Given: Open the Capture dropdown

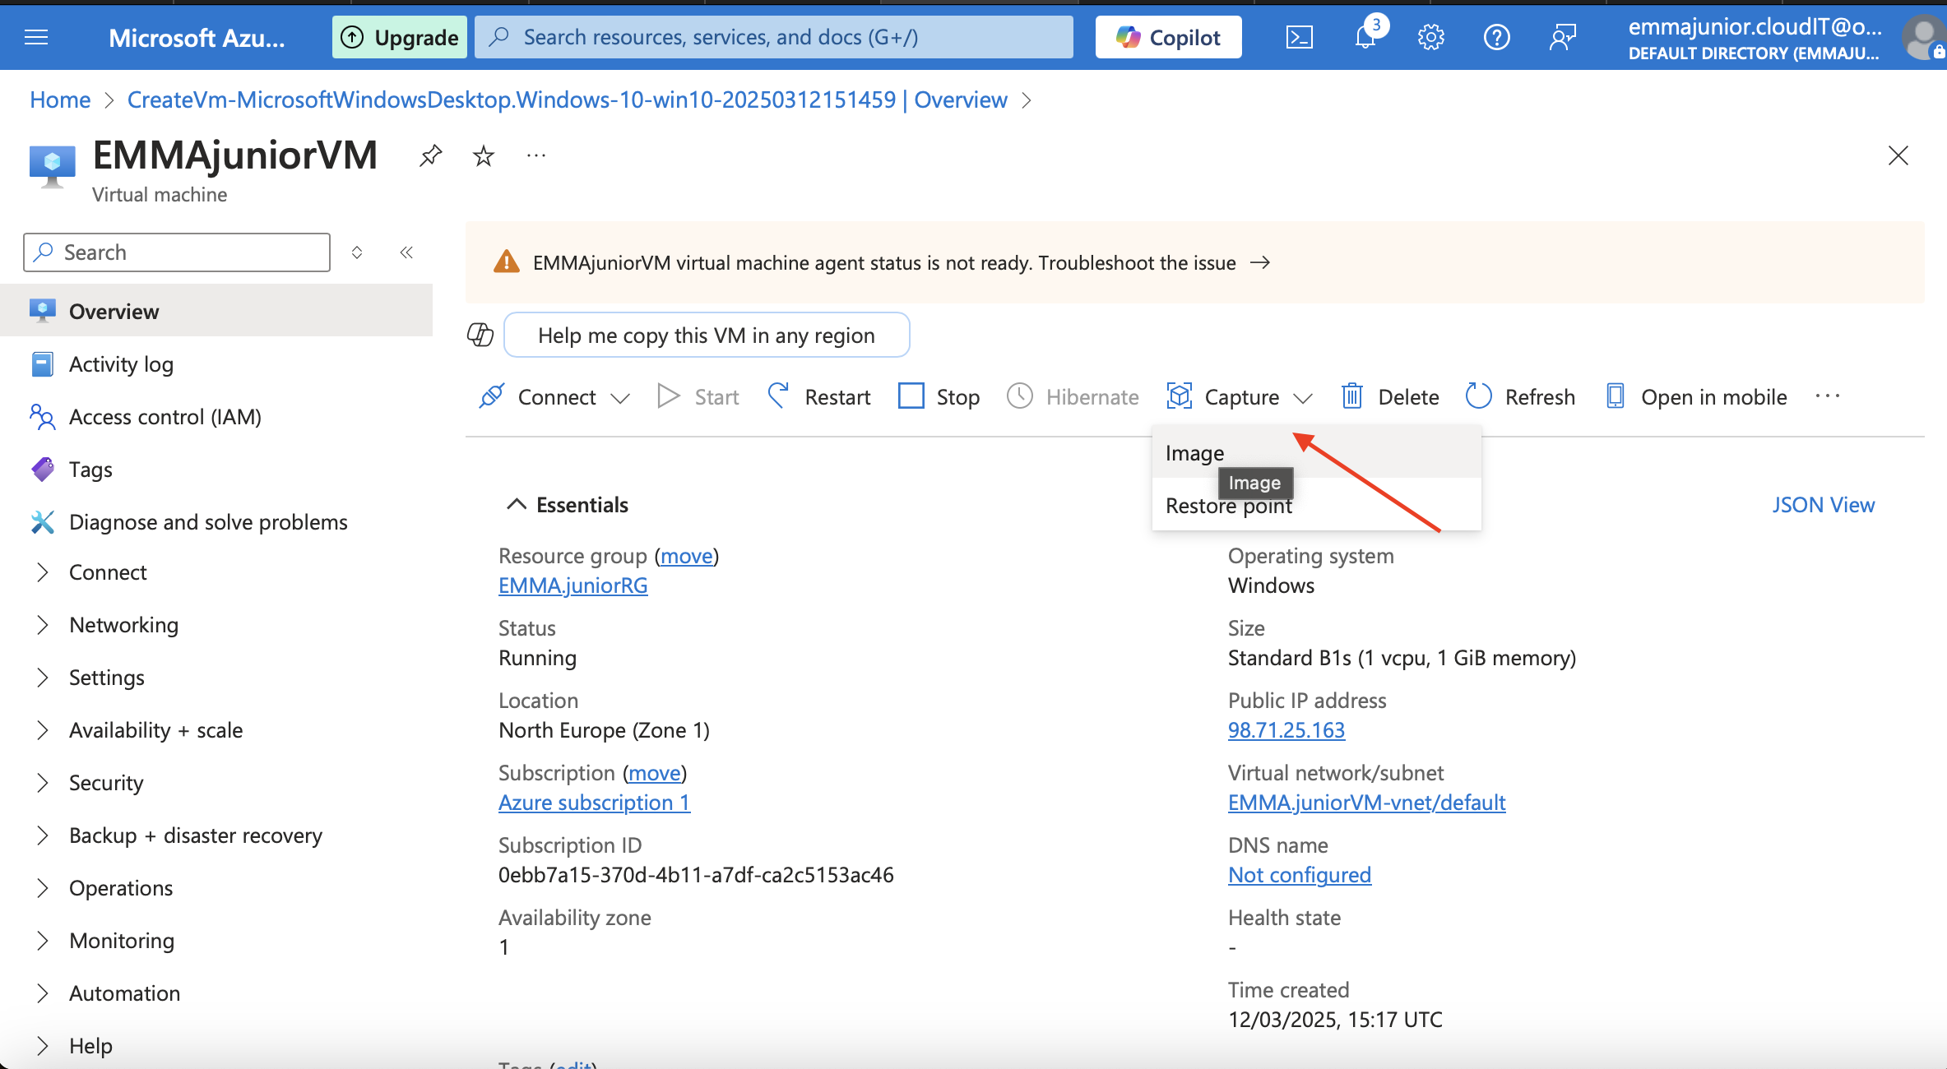Looking at the screenshot, I should tap(1239, 396).
